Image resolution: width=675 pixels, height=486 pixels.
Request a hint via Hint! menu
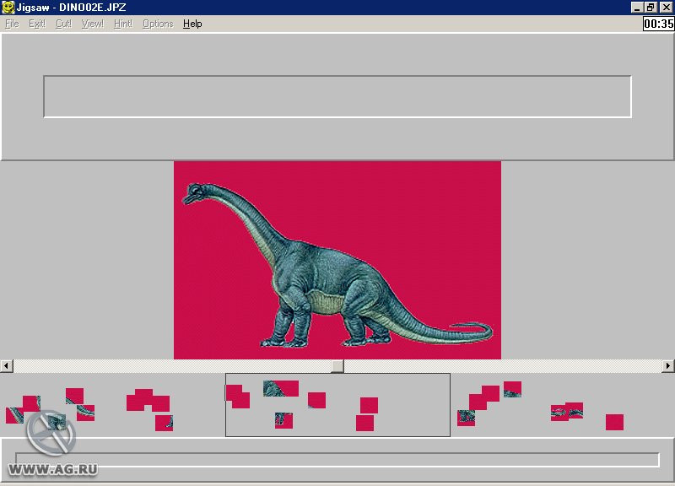coord(123,24)
